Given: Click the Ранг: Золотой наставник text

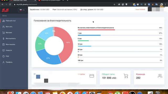Looking at the screenshot, I should pos(65,9).
